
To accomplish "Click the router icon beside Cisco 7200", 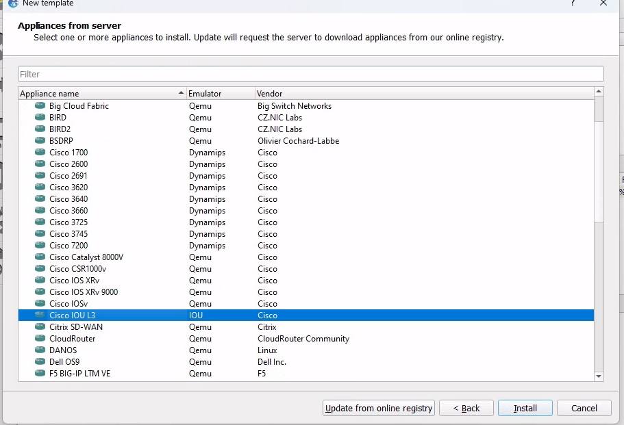I will [x=40, y=246].
